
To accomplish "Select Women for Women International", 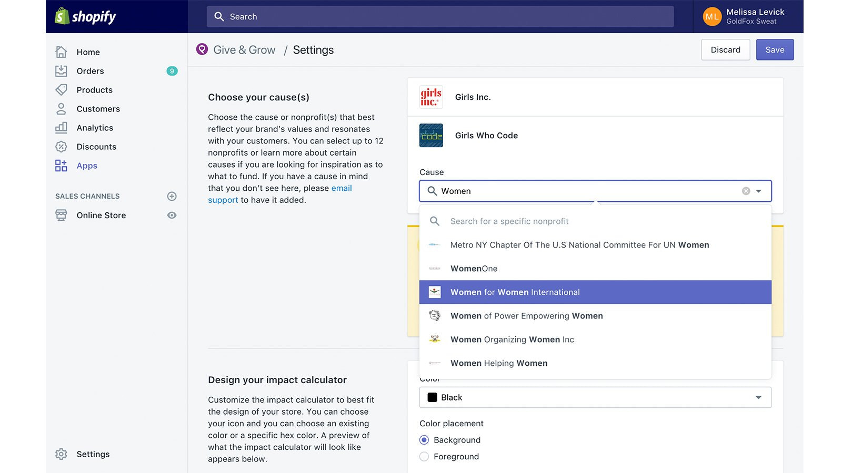I will [595, 292].
